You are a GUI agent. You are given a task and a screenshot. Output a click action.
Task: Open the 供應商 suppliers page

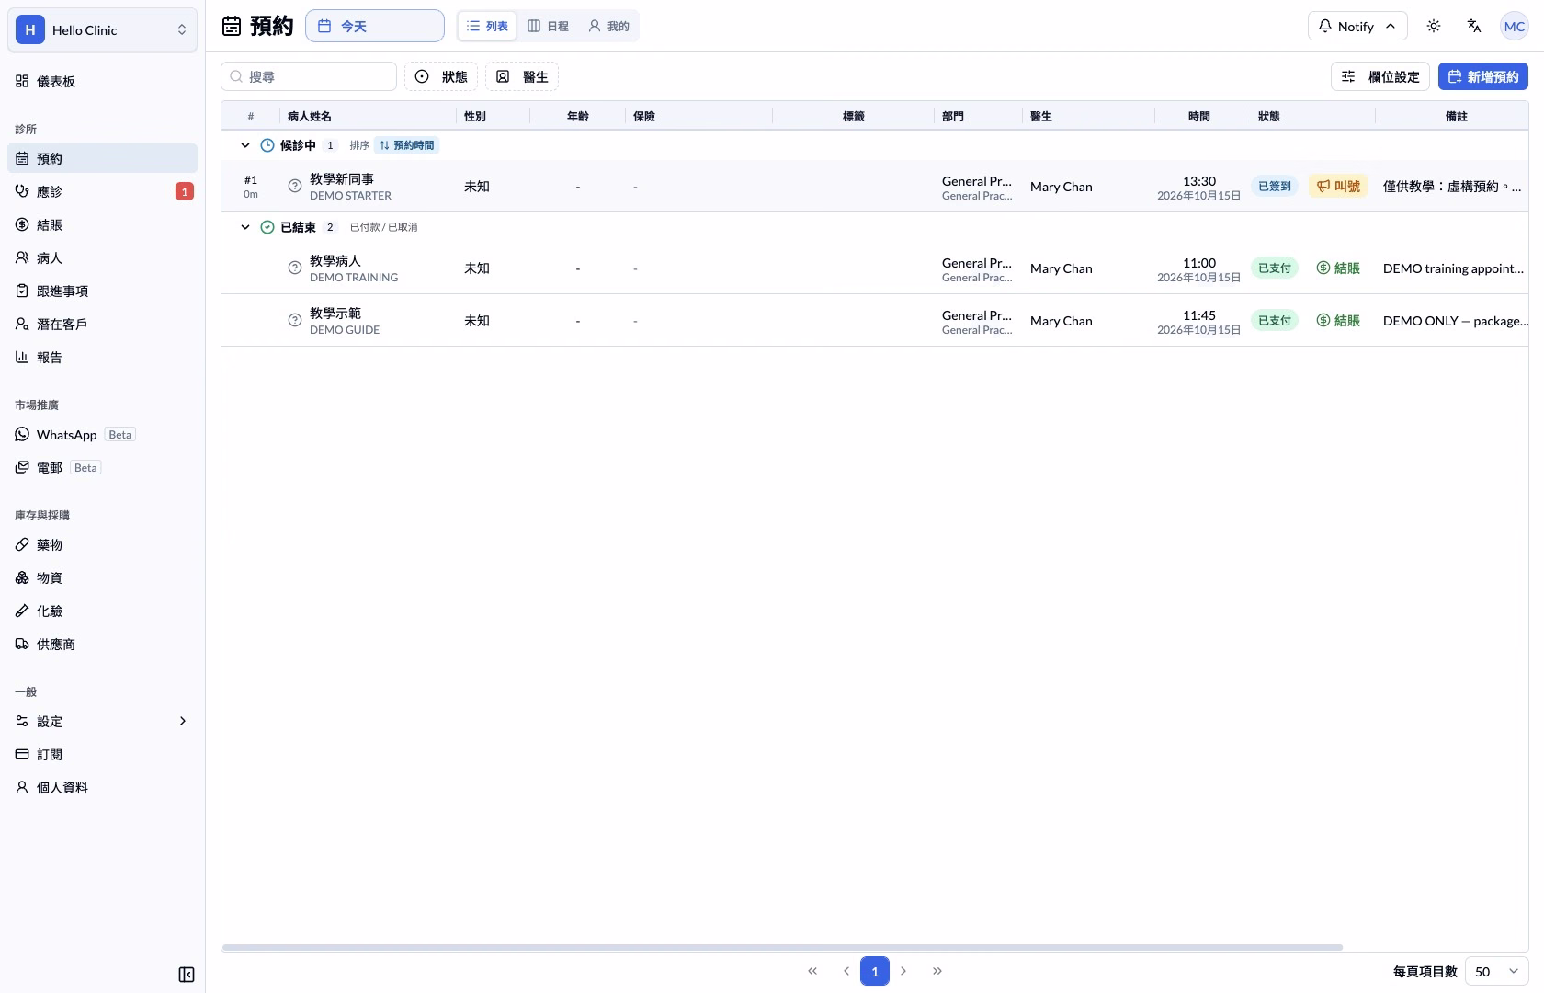[102, 644]
